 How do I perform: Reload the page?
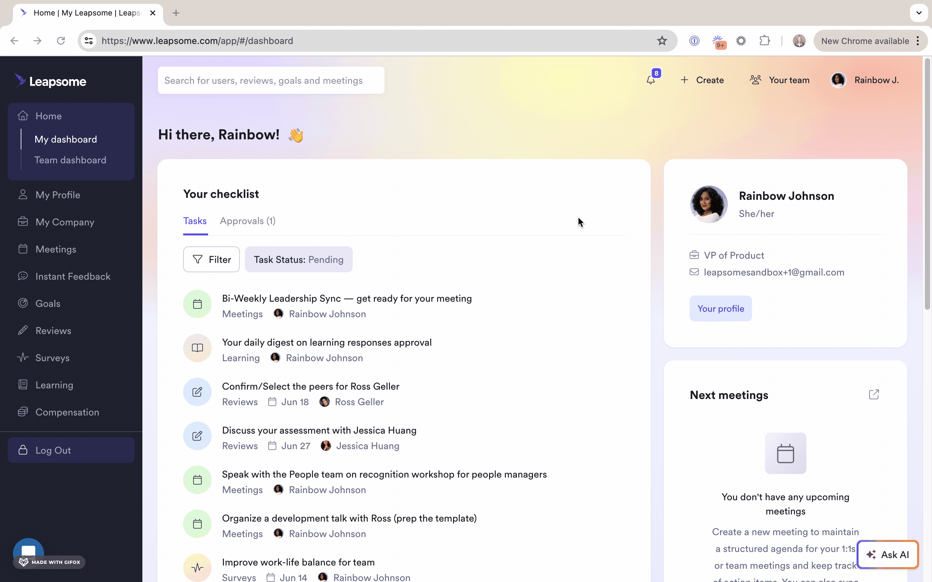click(61, 41)
